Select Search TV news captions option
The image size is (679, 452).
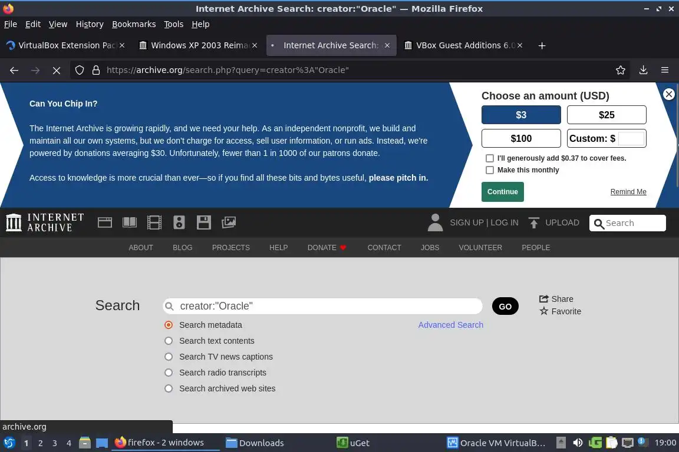pyautogui.click(x=169, y=357)
